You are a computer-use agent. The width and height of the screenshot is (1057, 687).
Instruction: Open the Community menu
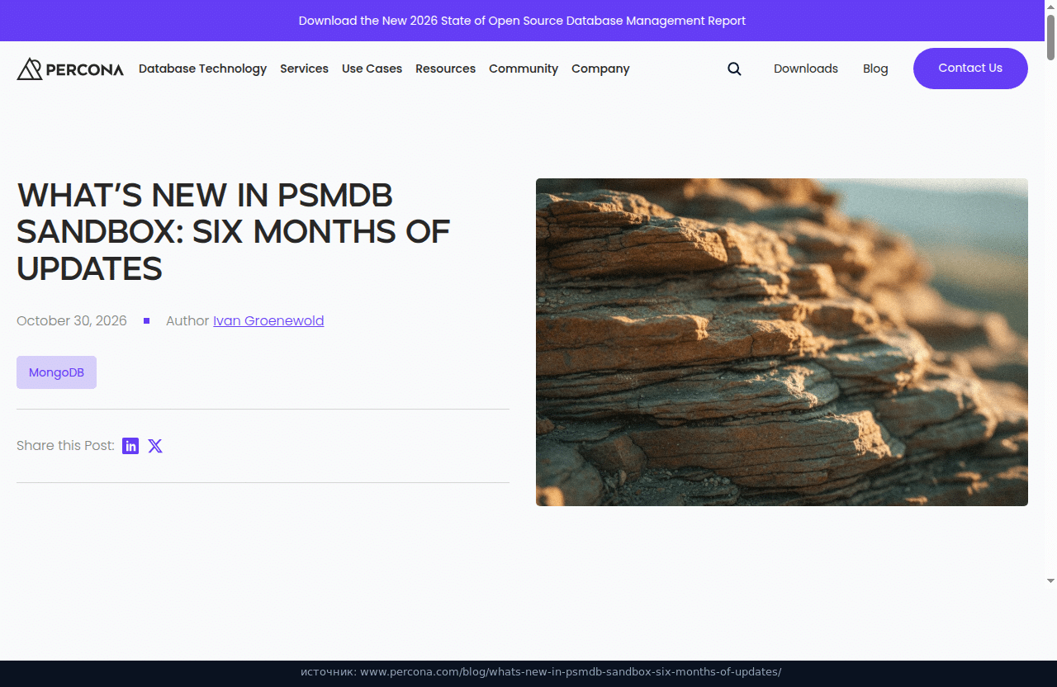click(x=524, y=69)
